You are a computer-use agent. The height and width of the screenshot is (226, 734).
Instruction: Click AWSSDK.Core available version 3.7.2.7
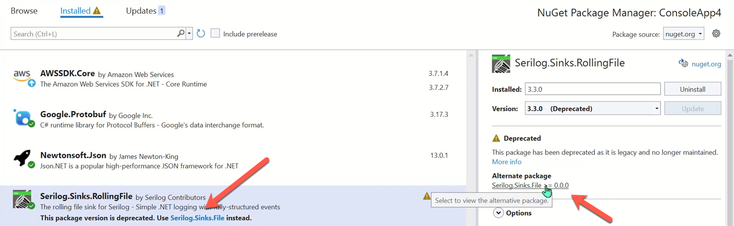438,87
